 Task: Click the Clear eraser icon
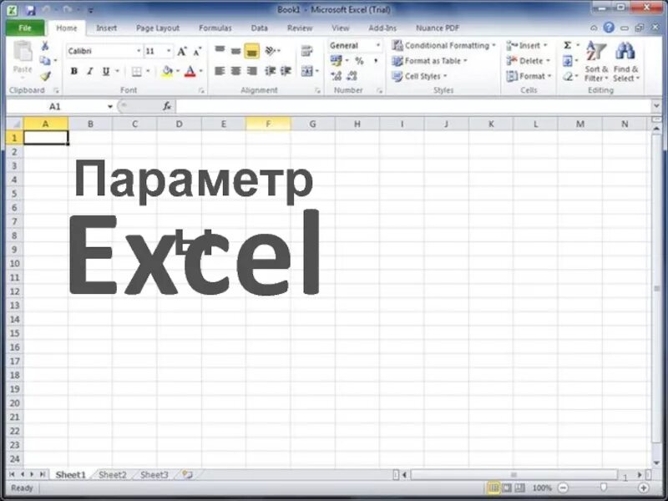pos(568,77)
